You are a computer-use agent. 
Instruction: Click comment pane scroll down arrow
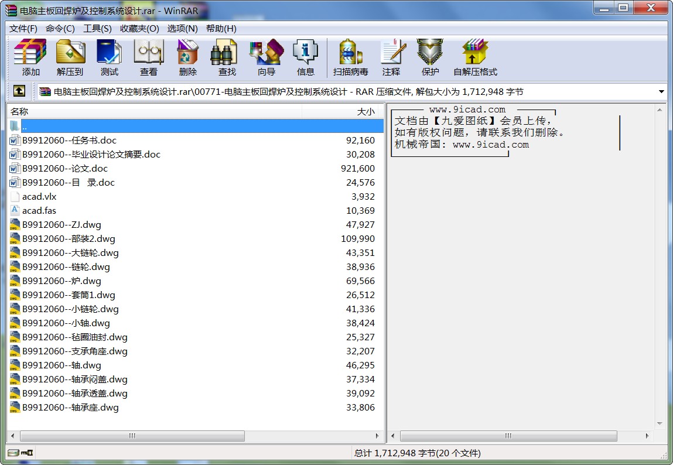tap(660, 424)
